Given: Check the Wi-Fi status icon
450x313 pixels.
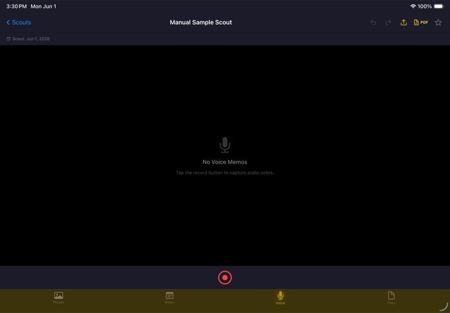Looking at the screenshot, I should (413, 6).
